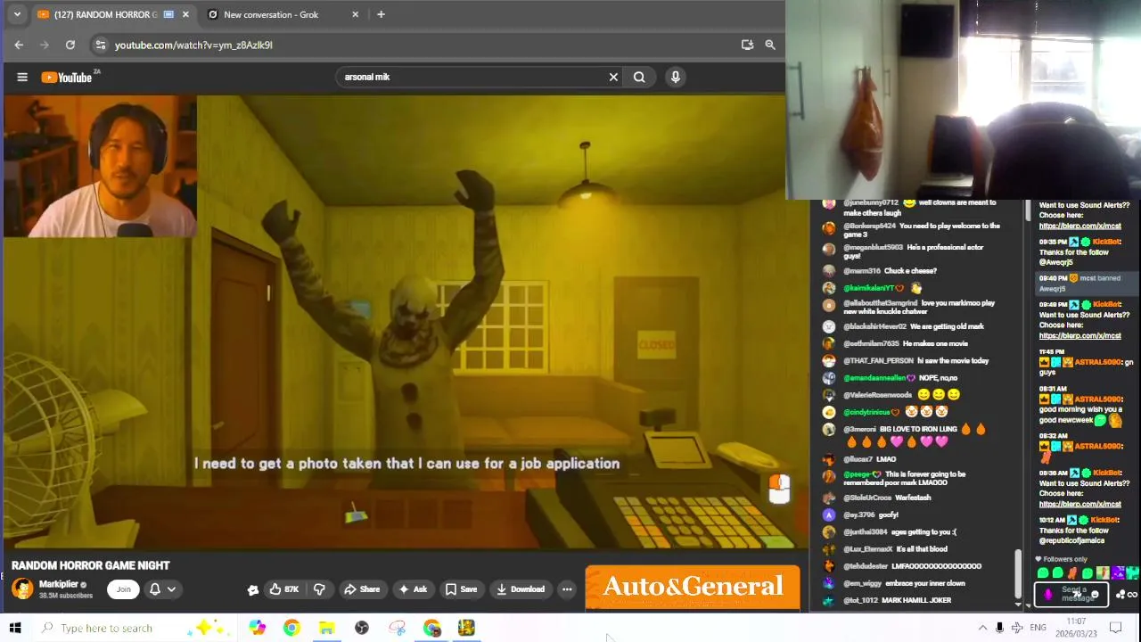Click the tray microphone icon
The width and height of the screenshot is (1141, 642).
(x=999, y=628)
